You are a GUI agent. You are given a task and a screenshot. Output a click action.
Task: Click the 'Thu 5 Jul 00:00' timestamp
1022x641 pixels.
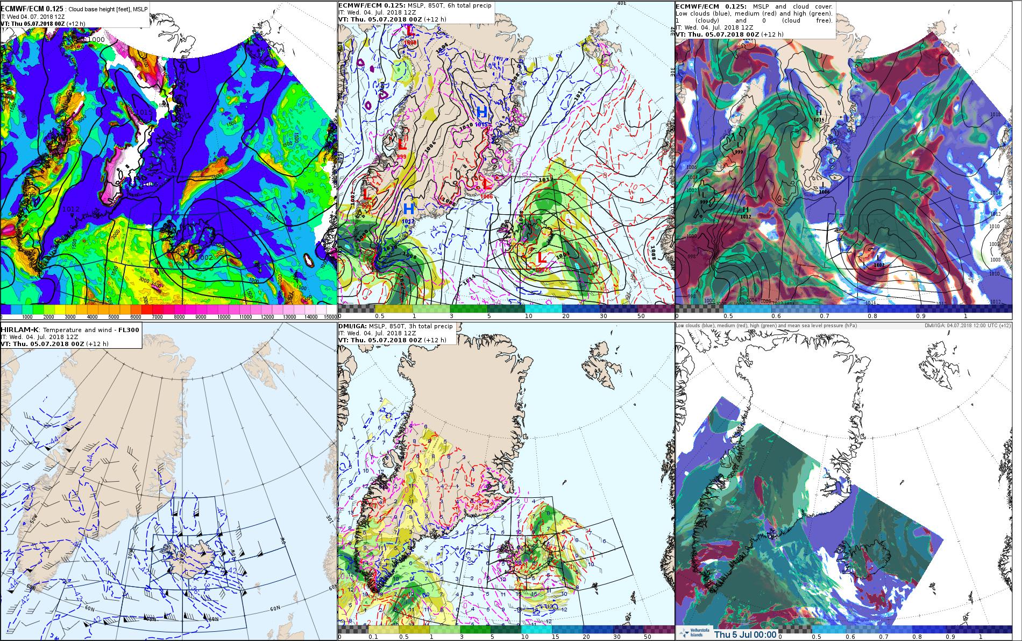point(745,635)
